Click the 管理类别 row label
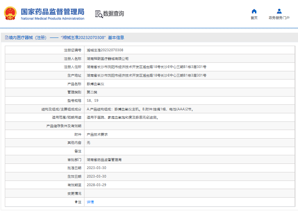The width and height of the screenshot is (298, 211). pyautogui.click(x=74, y=92)
